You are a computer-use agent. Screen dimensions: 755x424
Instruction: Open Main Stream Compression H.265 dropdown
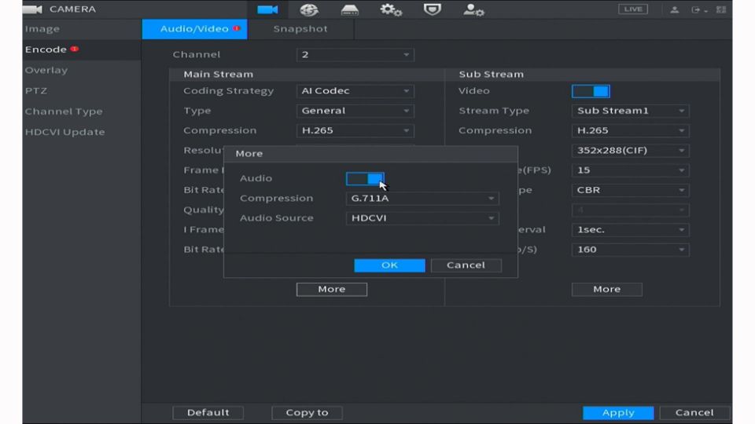click(x=355, y=130)
